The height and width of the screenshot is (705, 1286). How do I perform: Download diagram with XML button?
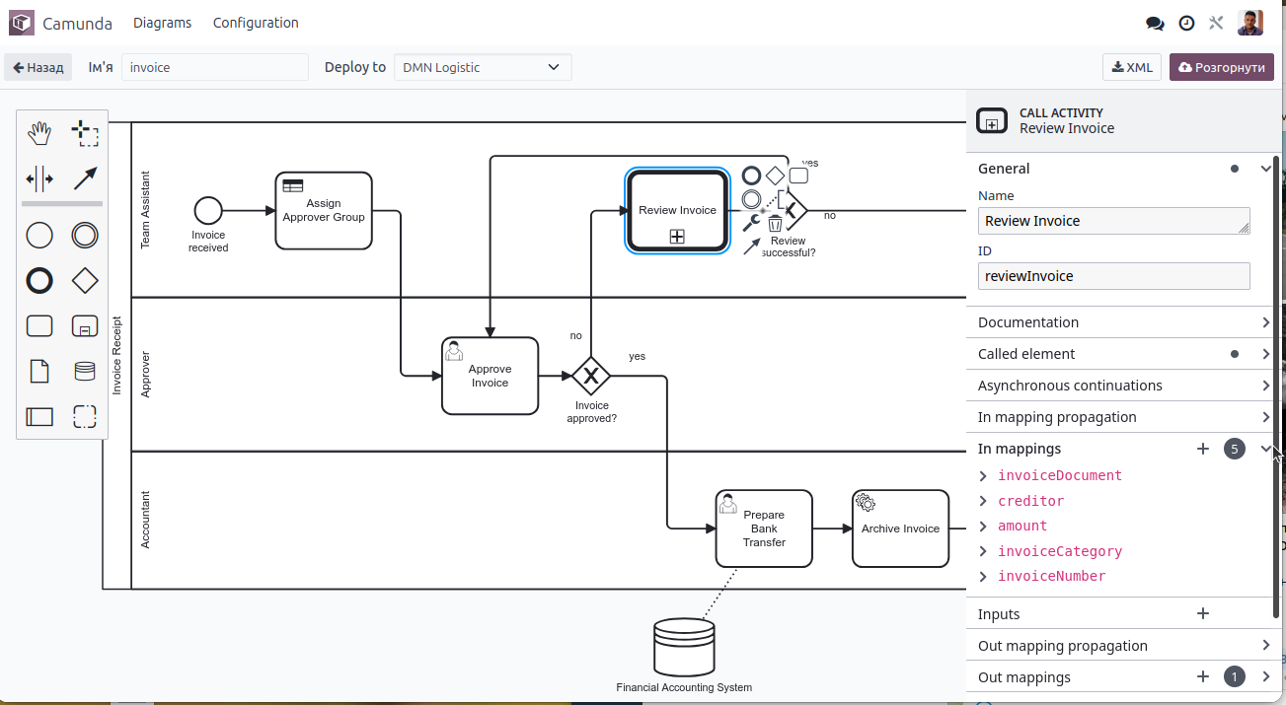tap(1132, 67)
